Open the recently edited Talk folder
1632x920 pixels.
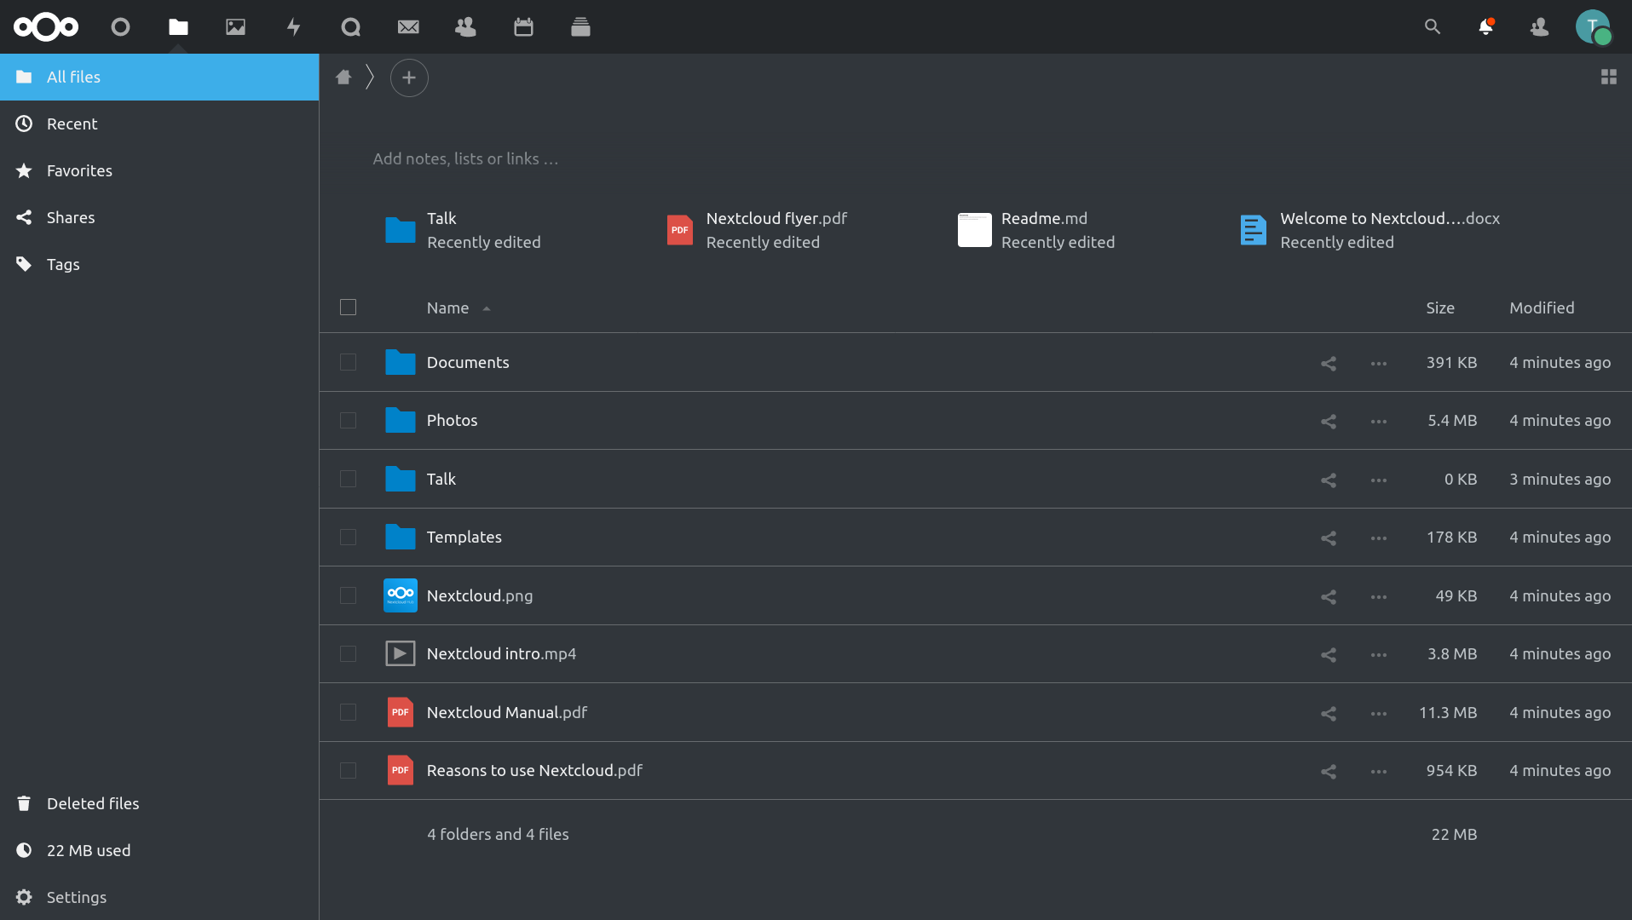[x=463, y=230]
